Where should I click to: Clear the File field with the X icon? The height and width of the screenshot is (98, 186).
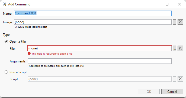(180, 48)
